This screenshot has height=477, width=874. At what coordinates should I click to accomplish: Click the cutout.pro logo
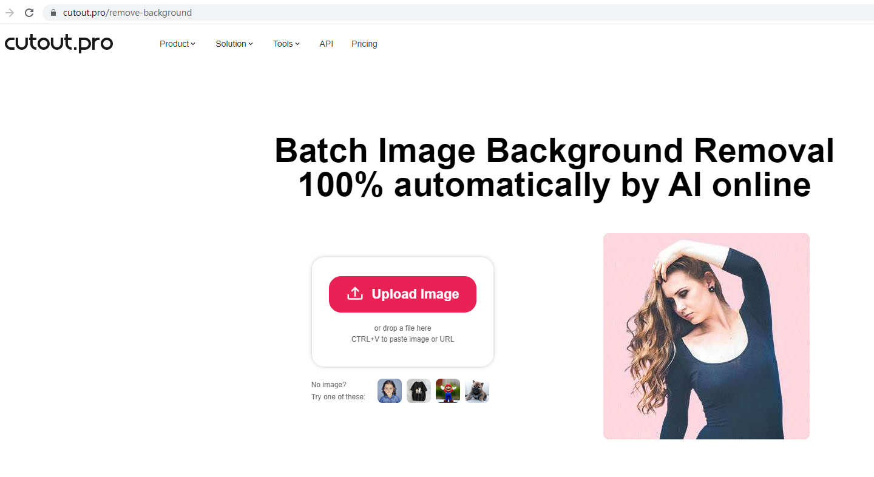(x=58, y=42)
